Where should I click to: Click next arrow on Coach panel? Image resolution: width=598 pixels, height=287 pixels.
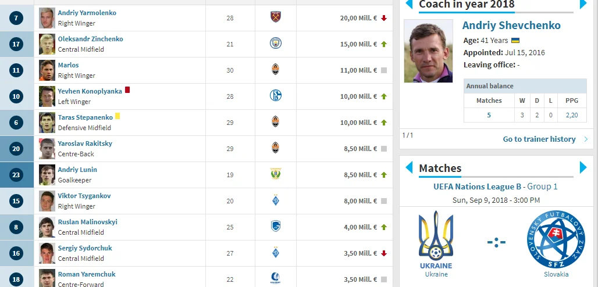coord(583,5)
